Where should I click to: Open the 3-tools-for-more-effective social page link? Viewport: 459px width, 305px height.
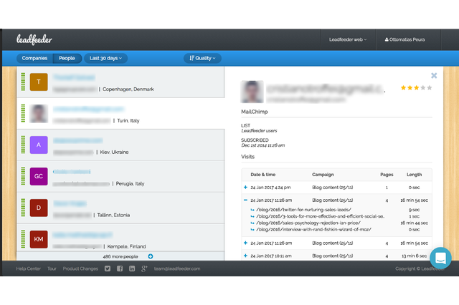click(x=321, y=216)
